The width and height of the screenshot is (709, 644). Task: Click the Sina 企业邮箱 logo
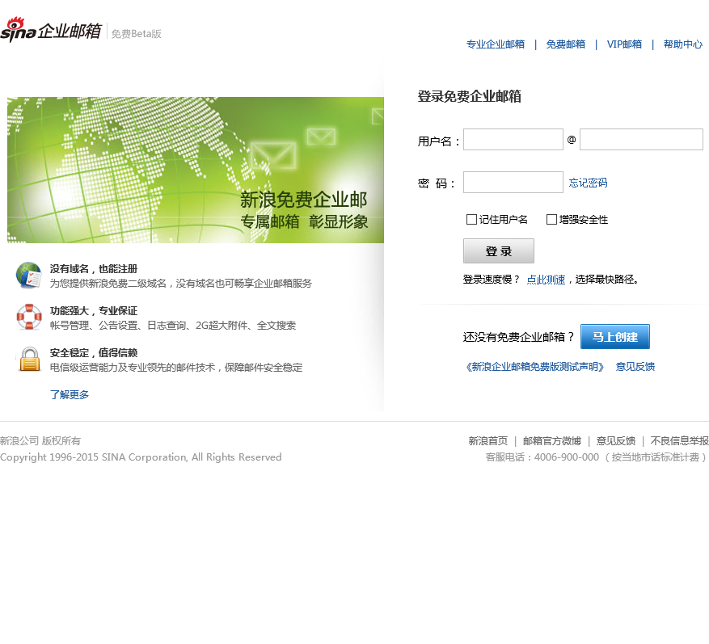[51, 30]
